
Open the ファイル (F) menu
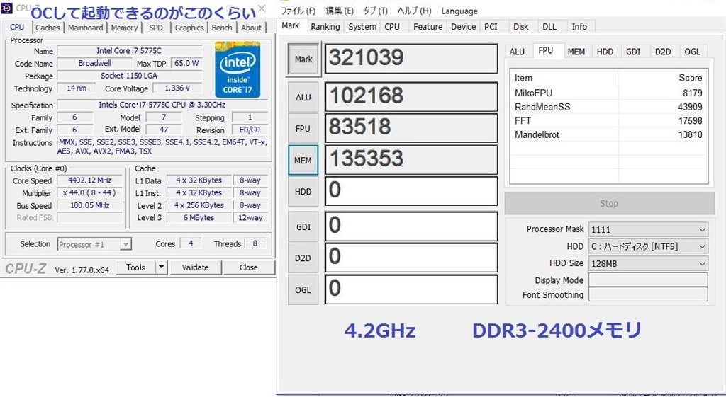click(x=298, y=11)
